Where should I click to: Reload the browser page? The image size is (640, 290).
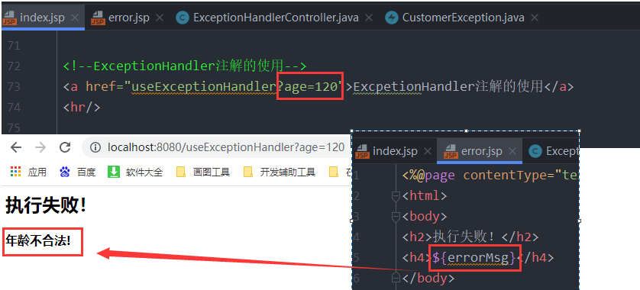pos(65,147)
